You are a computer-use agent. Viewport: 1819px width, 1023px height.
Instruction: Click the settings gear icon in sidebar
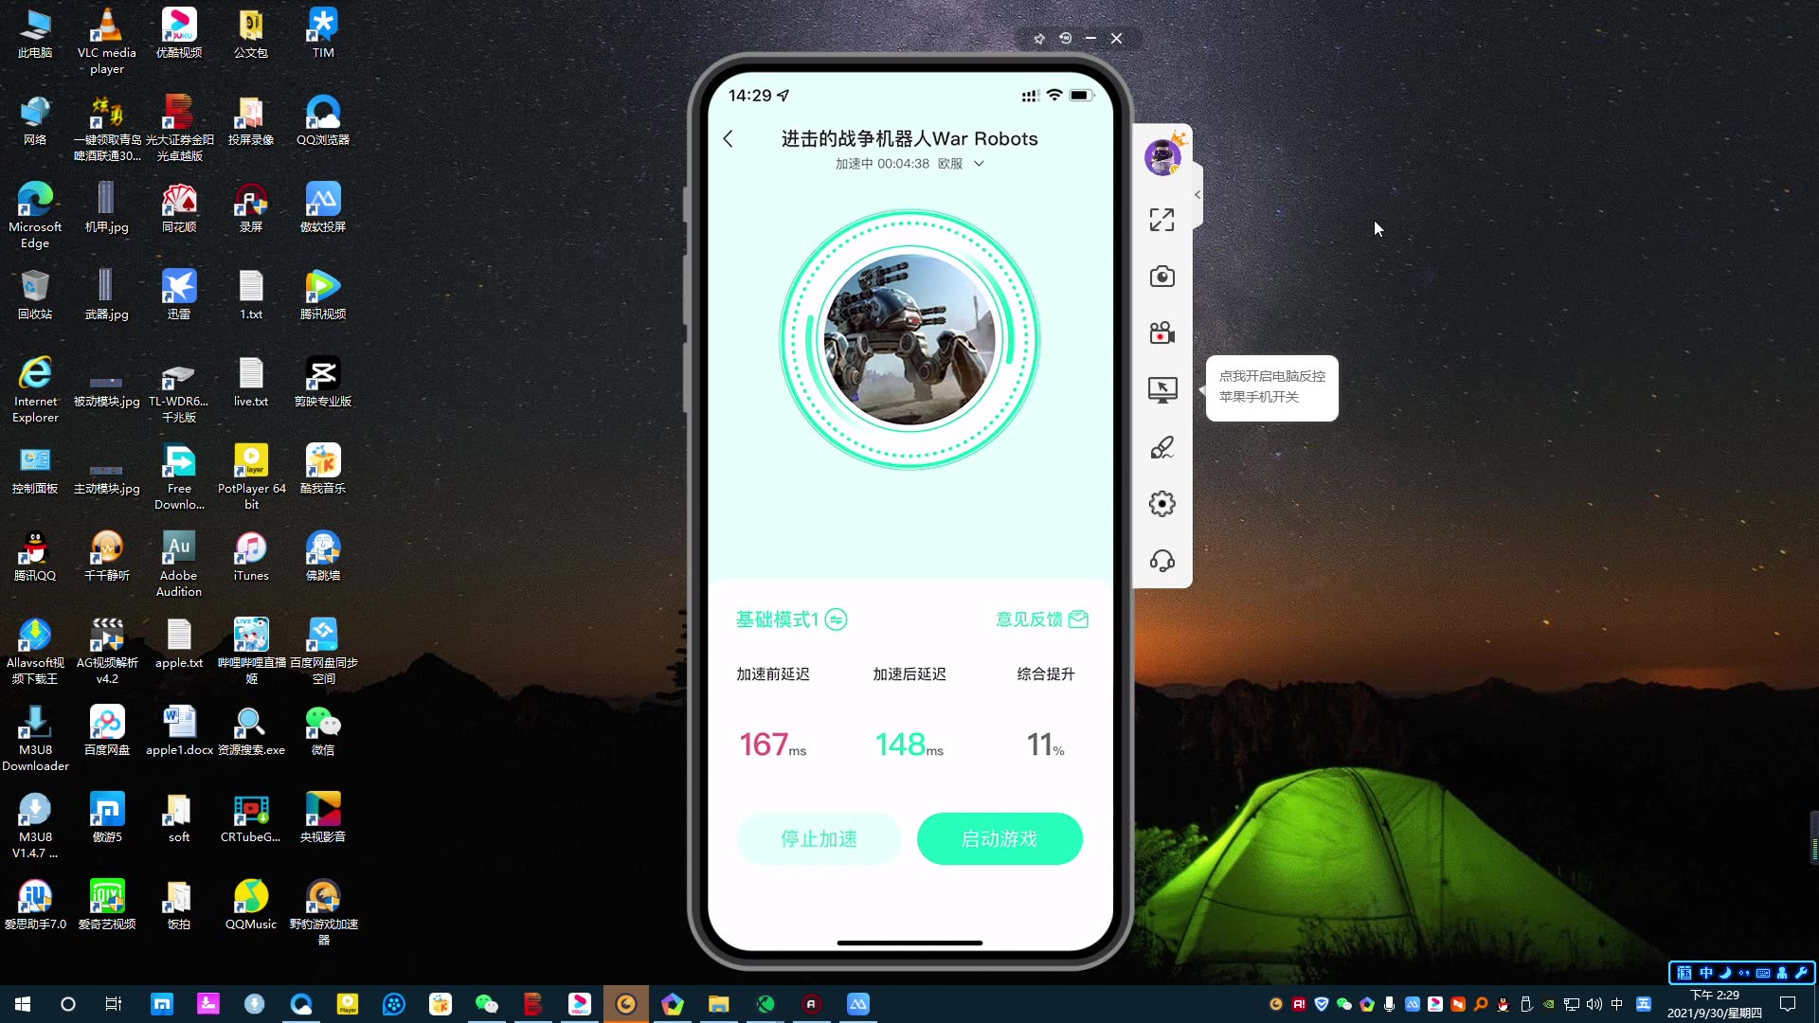[1162, 505]
